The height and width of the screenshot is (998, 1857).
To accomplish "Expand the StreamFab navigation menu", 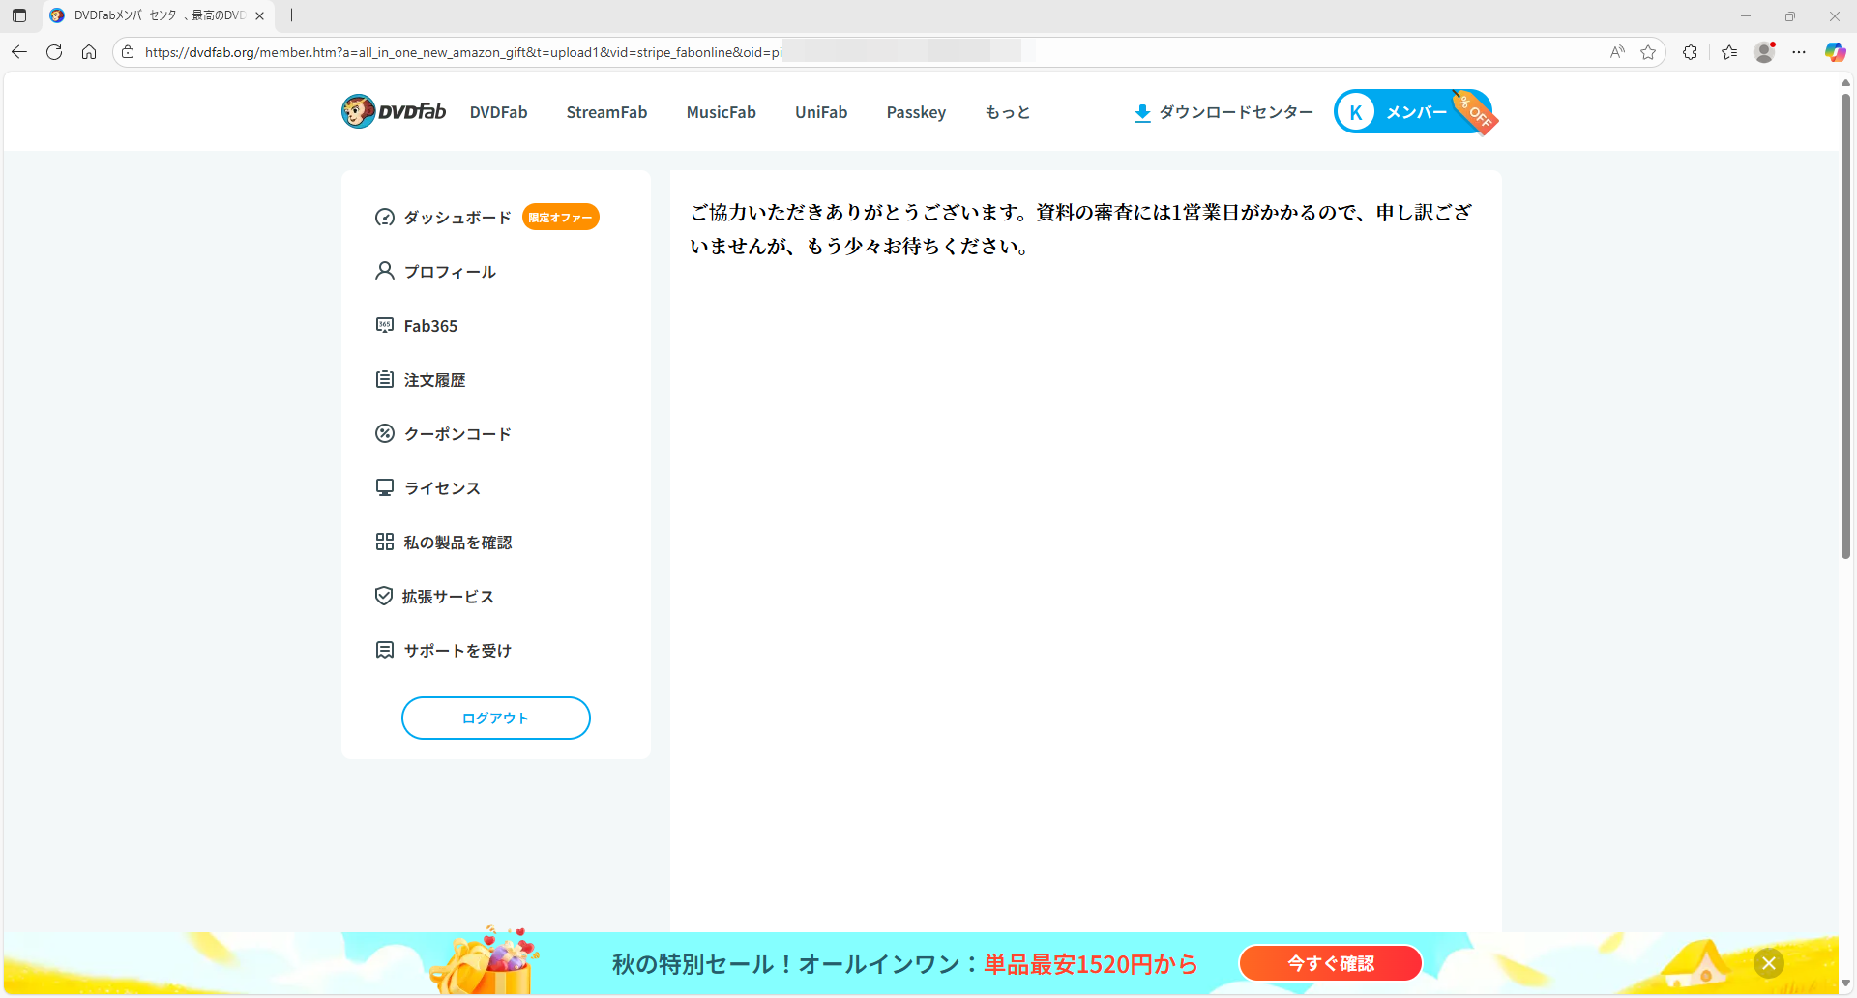I will (x=606, y=112).
